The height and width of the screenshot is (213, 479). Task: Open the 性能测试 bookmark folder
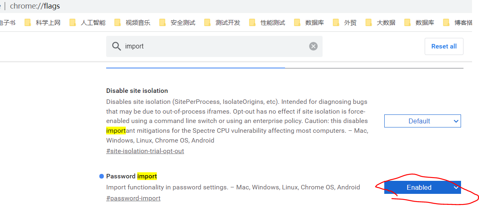[267, 22]
